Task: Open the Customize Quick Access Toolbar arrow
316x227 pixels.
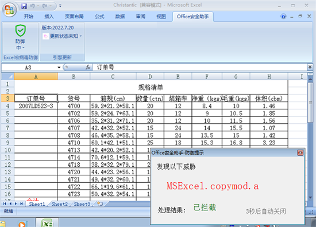Action: click(60, 6)
